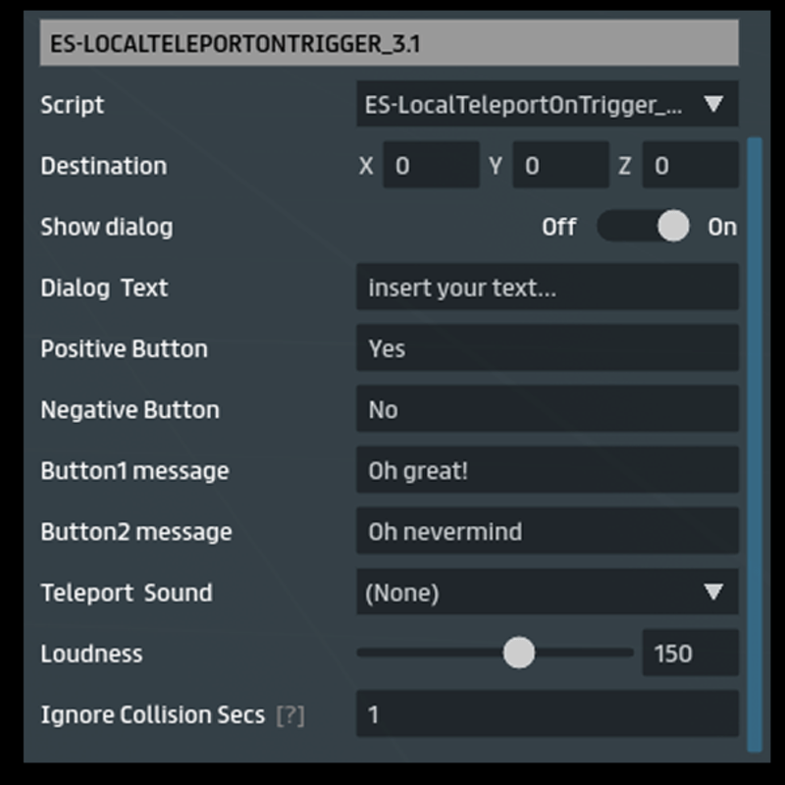Focus the Dialog Text field
785x785 pixels.
coord(547,288)
